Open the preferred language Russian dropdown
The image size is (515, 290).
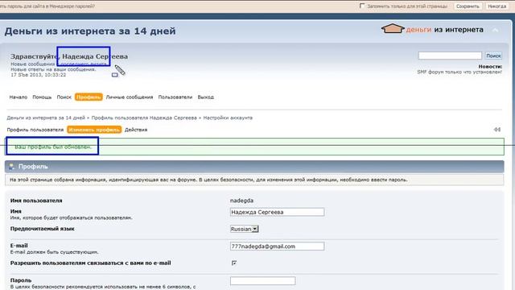point(245,229)
